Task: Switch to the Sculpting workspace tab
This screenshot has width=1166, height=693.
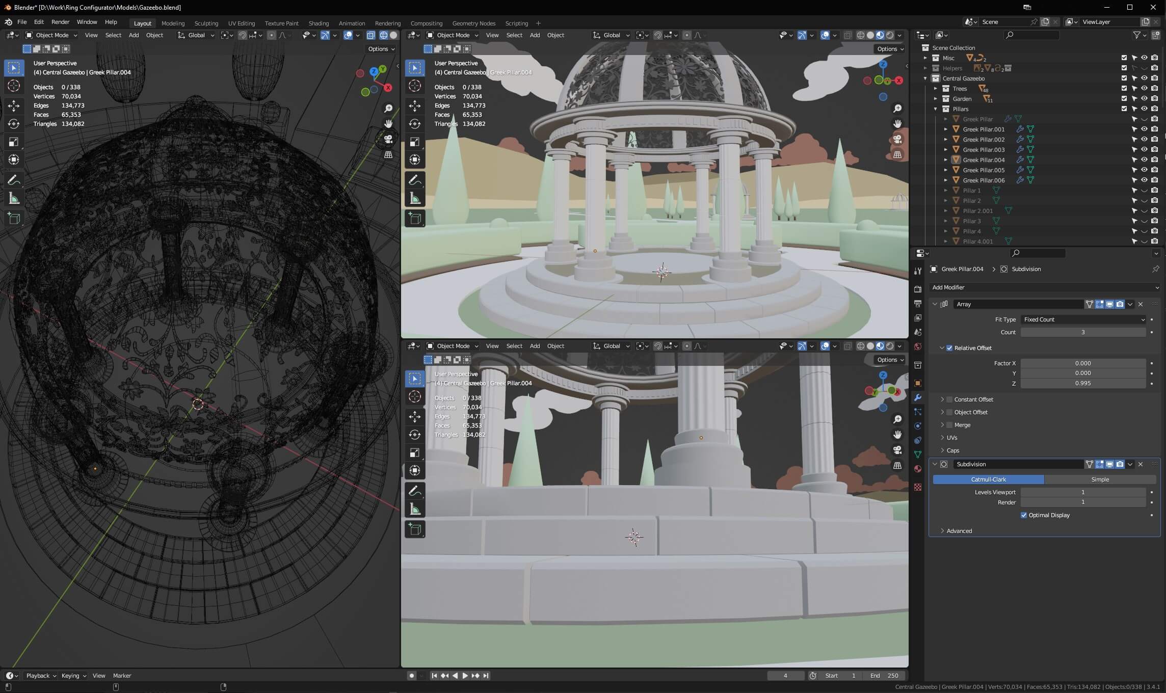Action: pyautogui.click(x=206, y=23)
